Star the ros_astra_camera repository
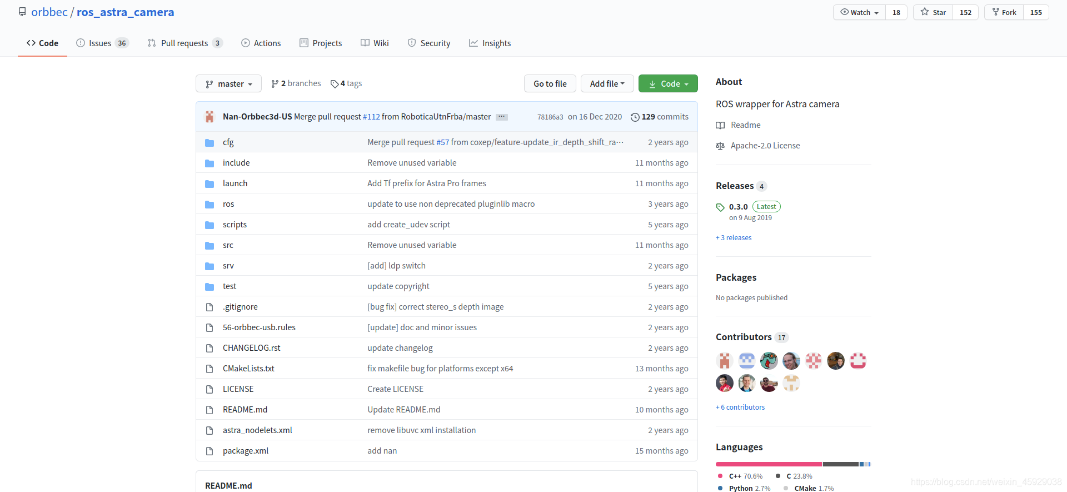The width and height of the screenshot is (1067, 492). (934, 12)
